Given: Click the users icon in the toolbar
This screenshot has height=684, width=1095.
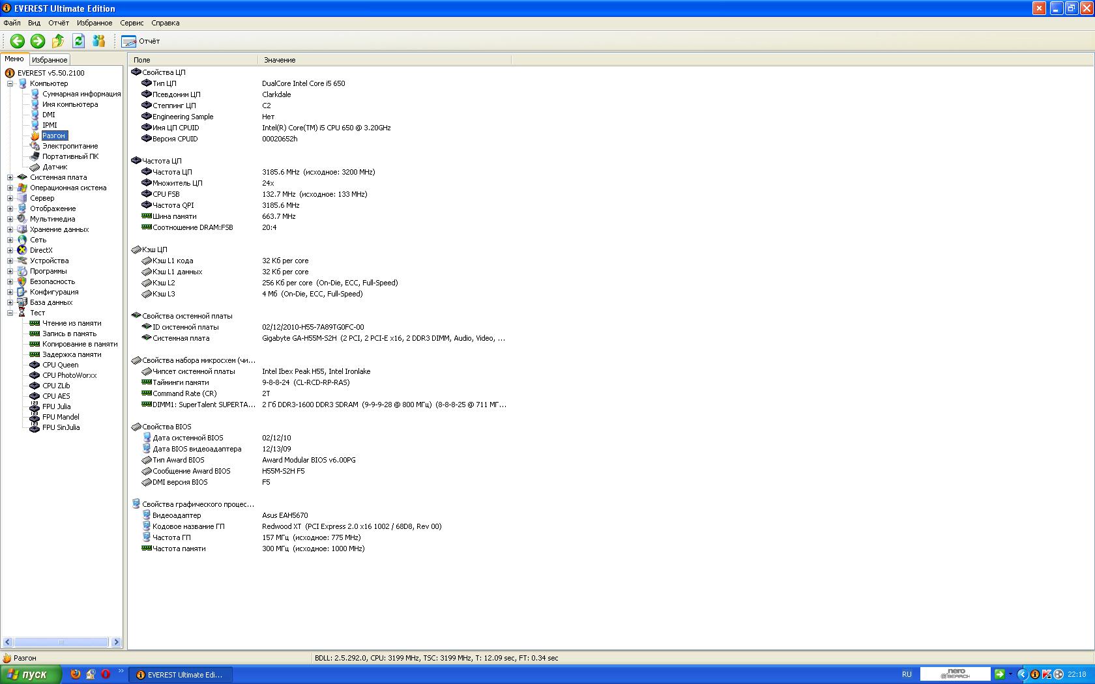Looking at the screenshot, I should pyautogui.click(x=99, y=41).
